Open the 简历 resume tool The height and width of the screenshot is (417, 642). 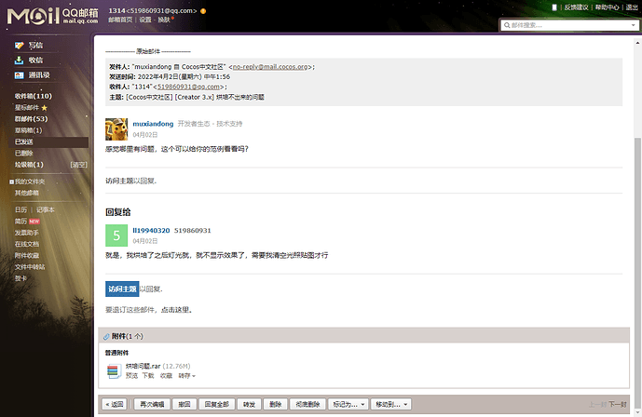20,222
